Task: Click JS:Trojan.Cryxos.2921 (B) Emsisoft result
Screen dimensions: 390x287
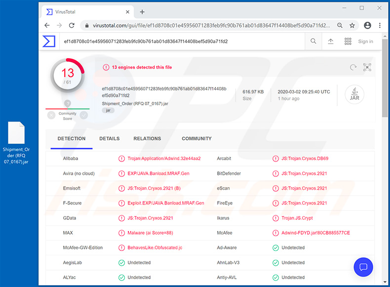Action: (x=154, y=188)
